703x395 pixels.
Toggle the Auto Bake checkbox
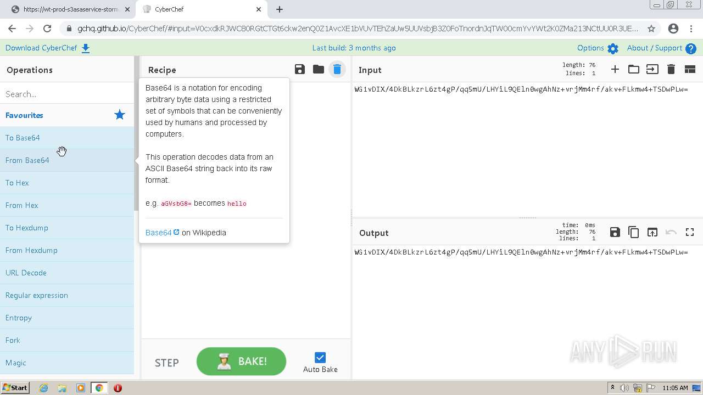(320, 357)
